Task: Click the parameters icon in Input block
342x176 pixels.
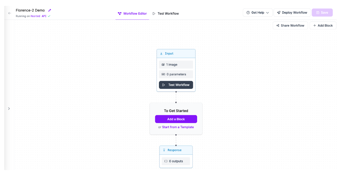Action: 163,74
